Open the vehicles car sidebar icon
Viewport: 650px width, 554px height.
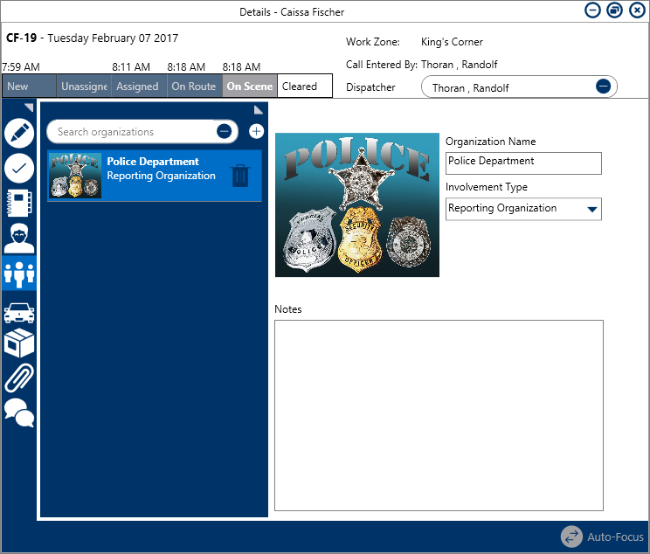tap(18, 312)
